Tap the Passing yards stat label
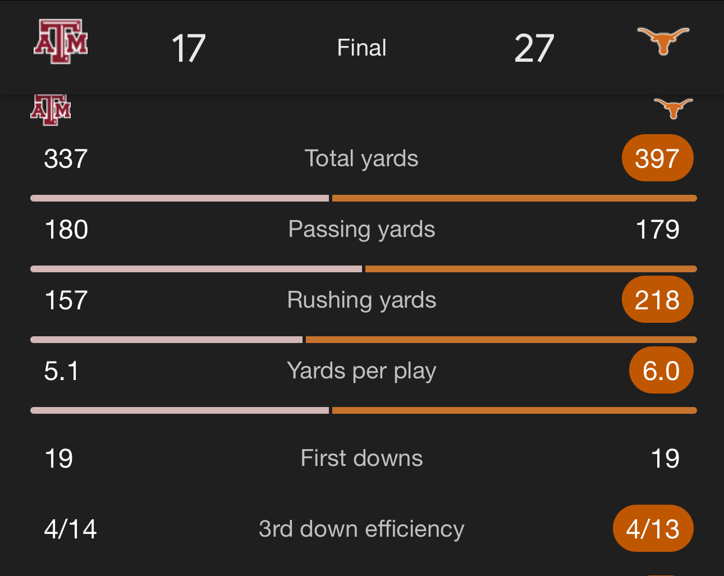This screenshot has width=724, height=576. coord(361,229)
